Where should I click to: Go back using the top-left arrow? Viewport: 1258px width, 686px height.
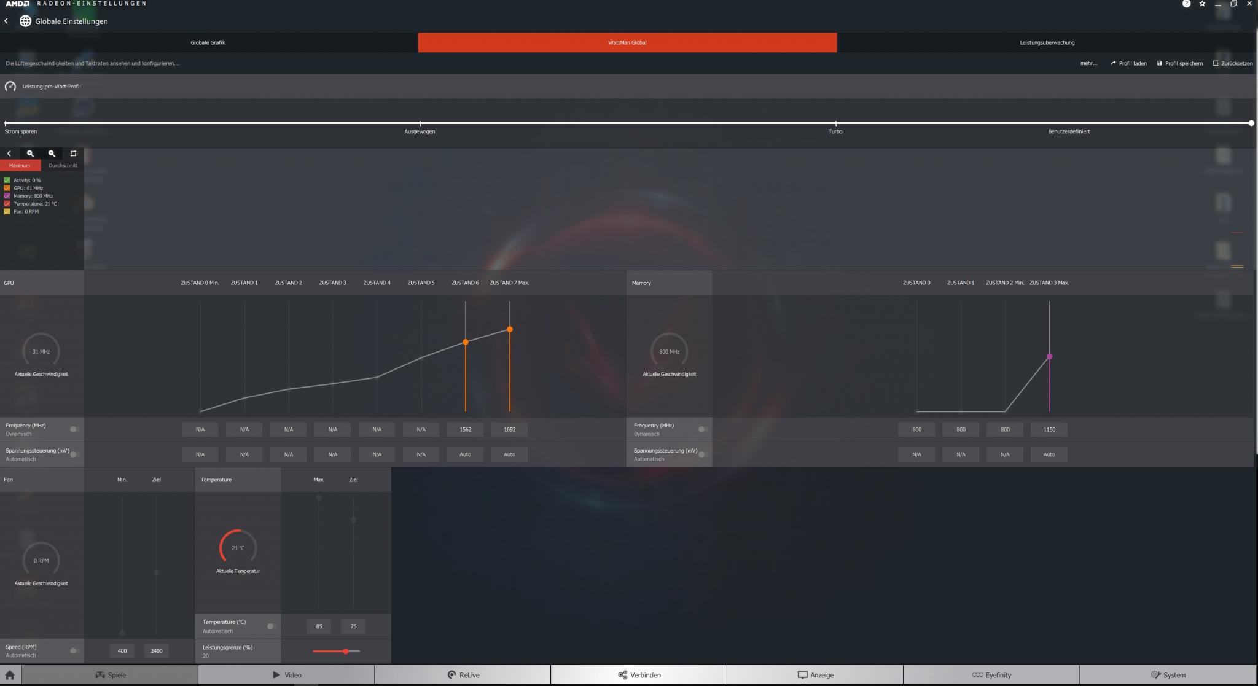(x=6, y=21)
